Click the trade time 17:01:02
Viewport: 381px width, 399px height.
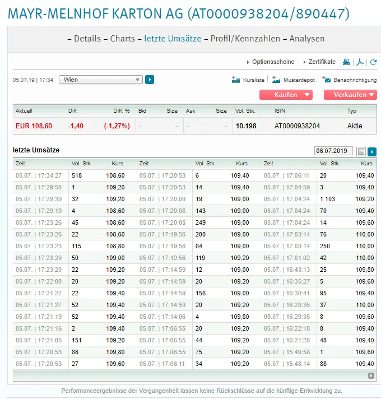tap(287, 258)
